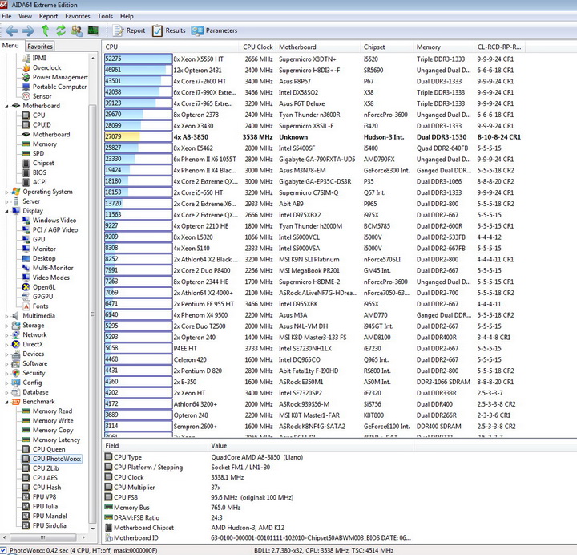The image size is (577, 555).
Task: Click the CPU Type field icon
Action: [x=108, y=456]
